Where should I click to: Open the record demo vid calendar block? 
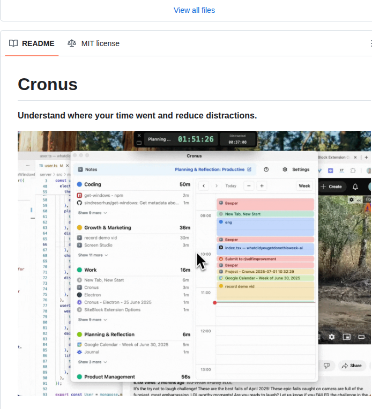pyautogui.click(x=265, y=291)
